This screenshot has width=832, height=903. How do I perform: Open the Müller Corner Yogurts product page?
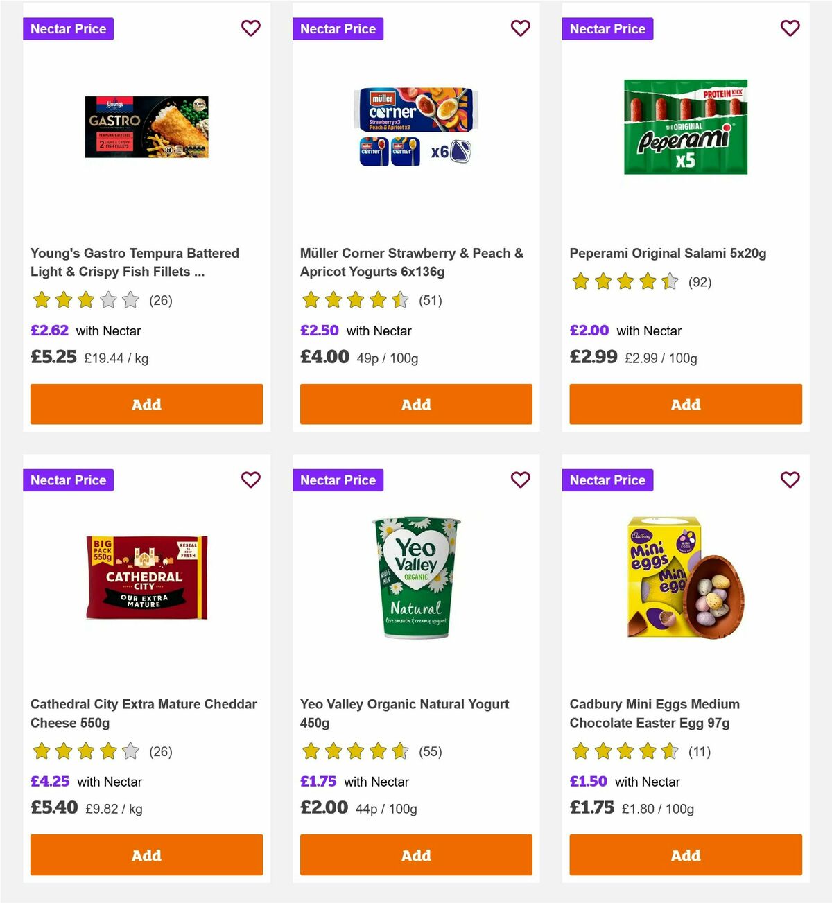point(411,262)
